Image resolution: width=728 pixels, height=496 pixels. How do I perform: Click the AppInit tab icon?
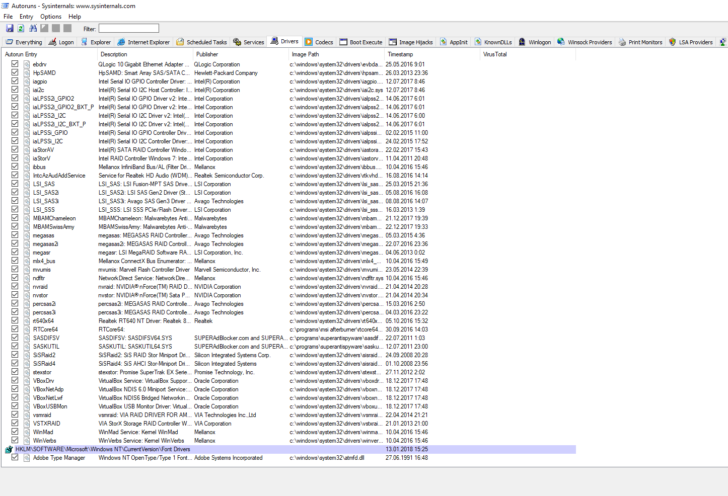(444, 42)
